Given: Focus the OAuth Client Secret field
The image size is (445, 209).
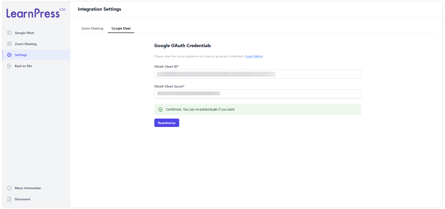Looking at the screenshot, I should [257, 94].
